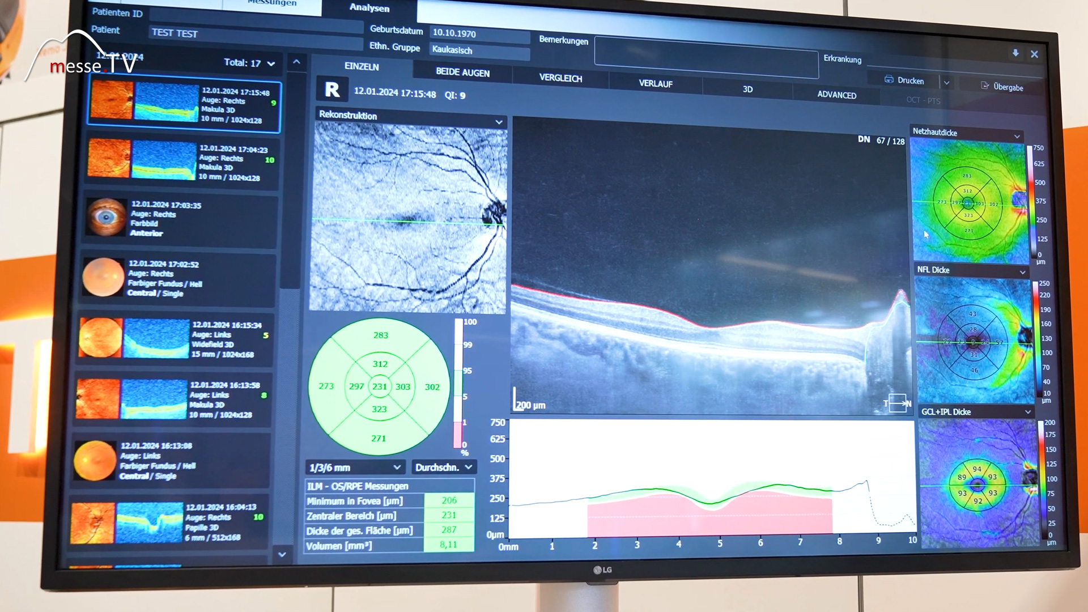1088x612 pixels.
Task: Click the Bemerkungen text field
Action: (x=706, y=57)
